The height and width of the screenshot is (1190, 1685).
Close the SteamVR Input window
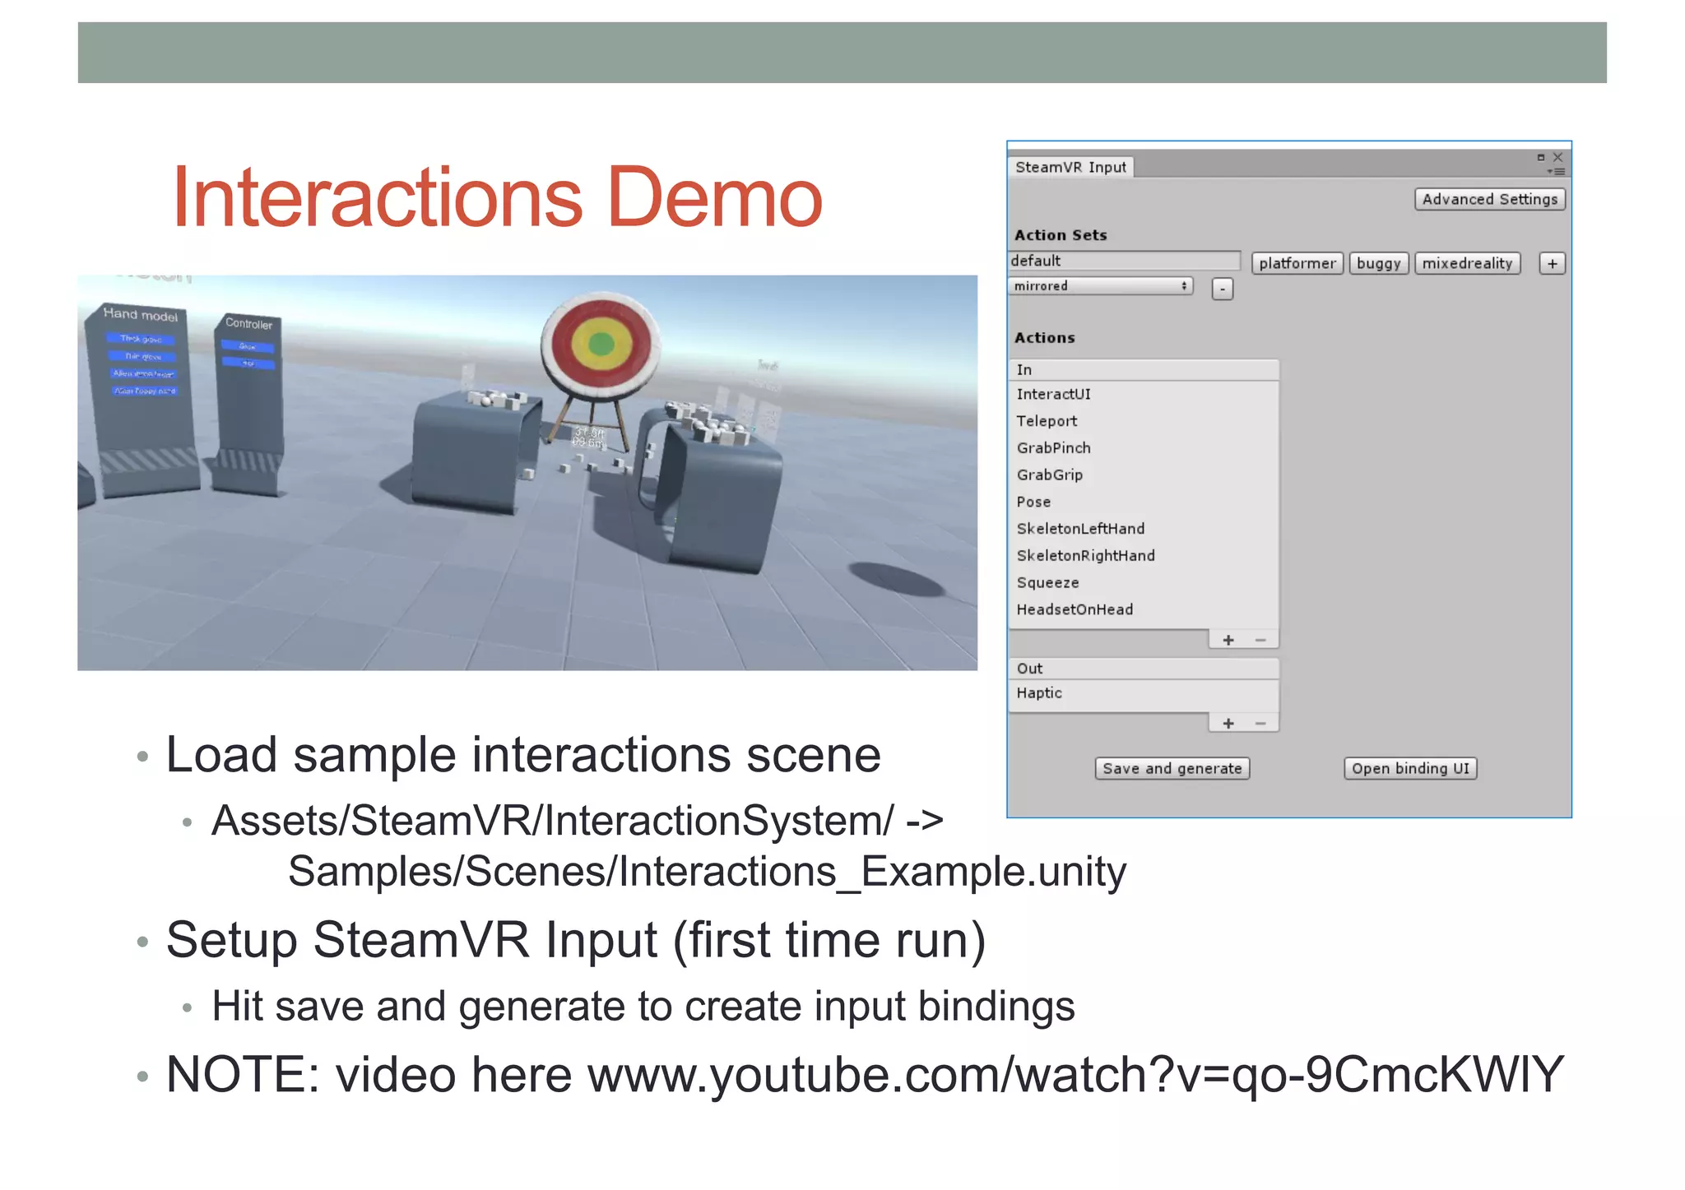[1557, 157]
